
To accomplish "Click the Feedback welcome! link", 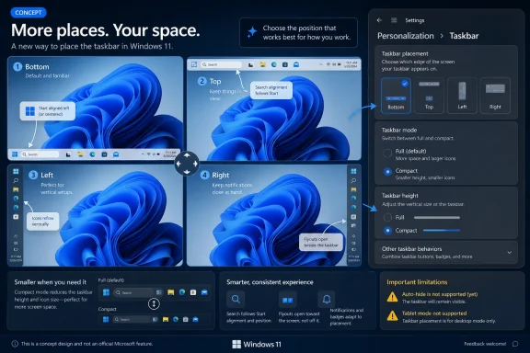I will point(485,344).
